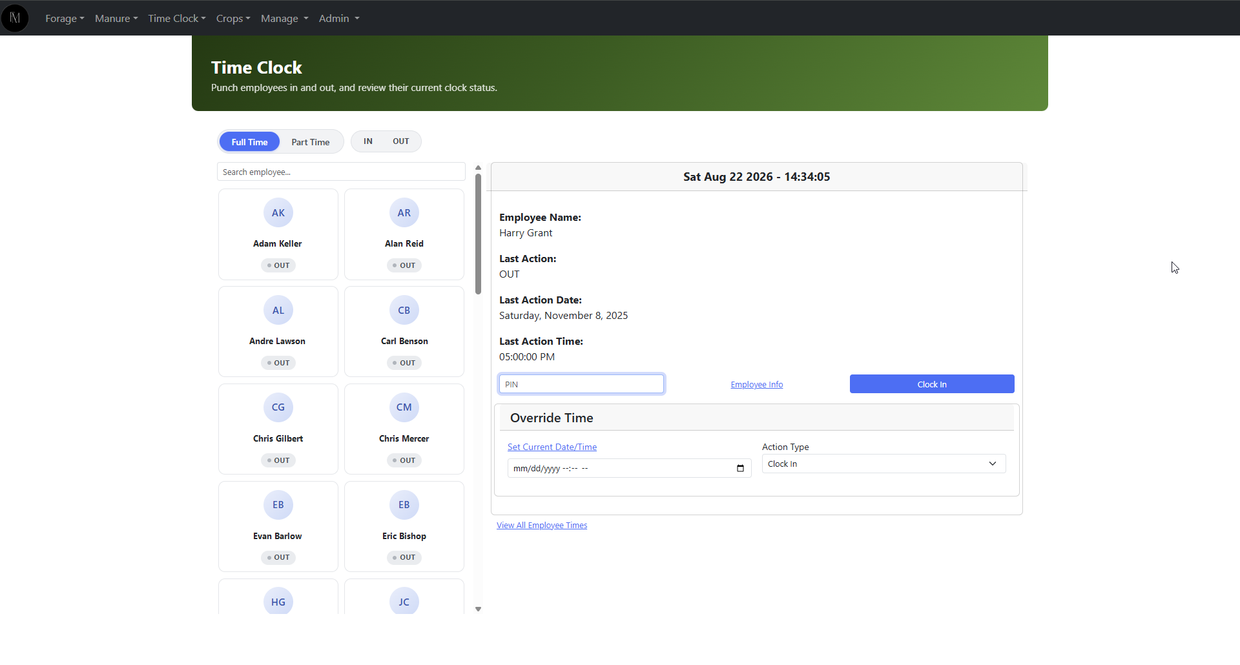Screen dimensions: 1240x665
Task: Click the round logo icon in navbar
Action: 15,18
